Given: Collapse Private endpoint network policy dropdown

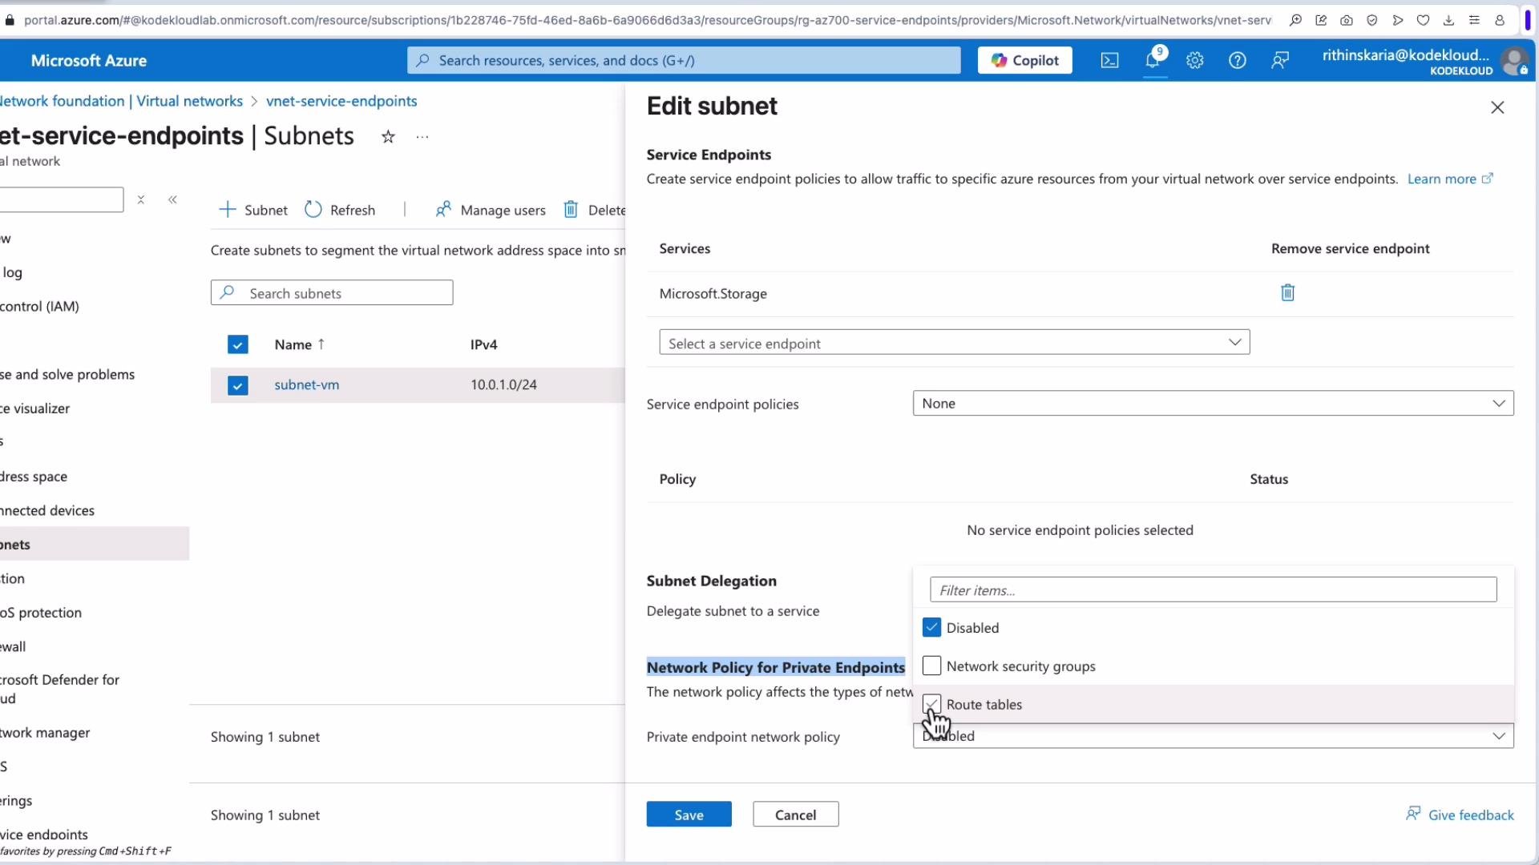Looking at the screenshot, I should (1213, 736).
